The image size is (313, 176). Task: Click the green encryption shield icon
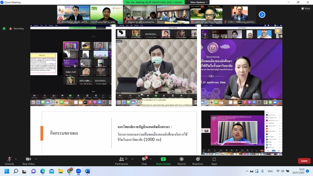pyautogui.click(x=4, y=29)
